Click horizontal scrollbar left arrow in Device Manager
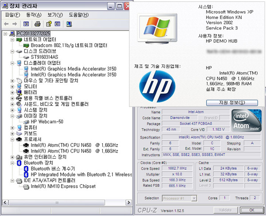This screenshot has height=217, width=266. (5, 202)
